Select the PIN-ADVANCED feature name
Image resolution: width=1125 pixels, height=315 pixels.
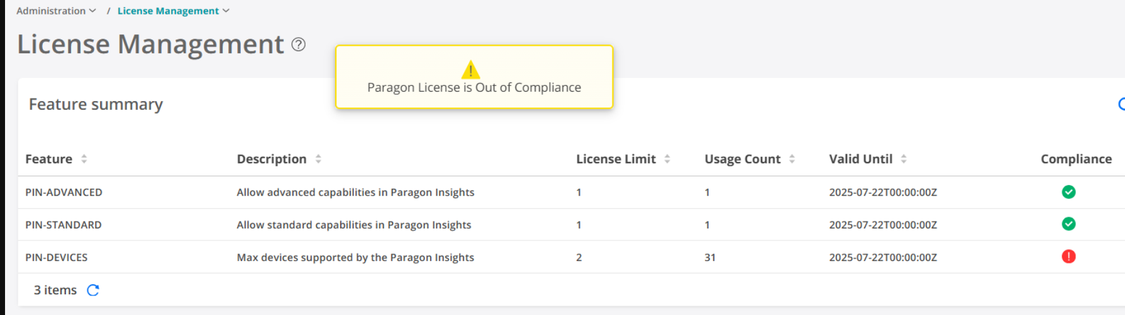64,192
